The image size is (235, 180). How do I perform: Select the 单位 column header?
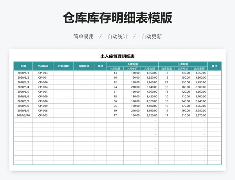coord(100,66)
